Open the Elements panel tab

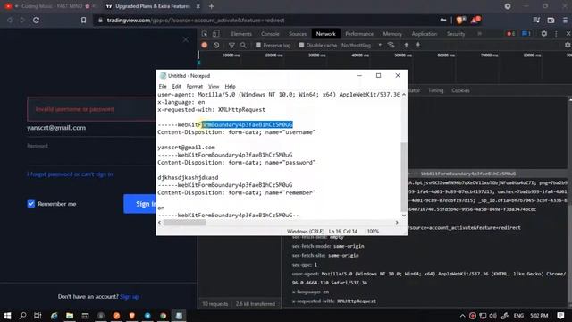click(x=241, y=34)
